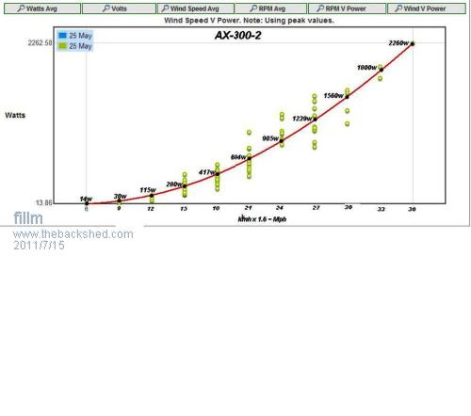Switch to the Volts chart tab
Screen dimensions: 471x416
[x=119, y=8]
